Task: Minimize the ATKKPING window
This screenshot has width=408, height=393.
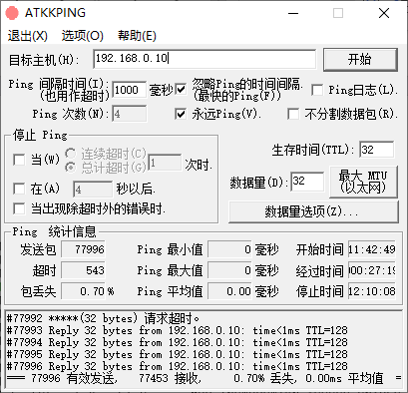Action: click(293, 13)
